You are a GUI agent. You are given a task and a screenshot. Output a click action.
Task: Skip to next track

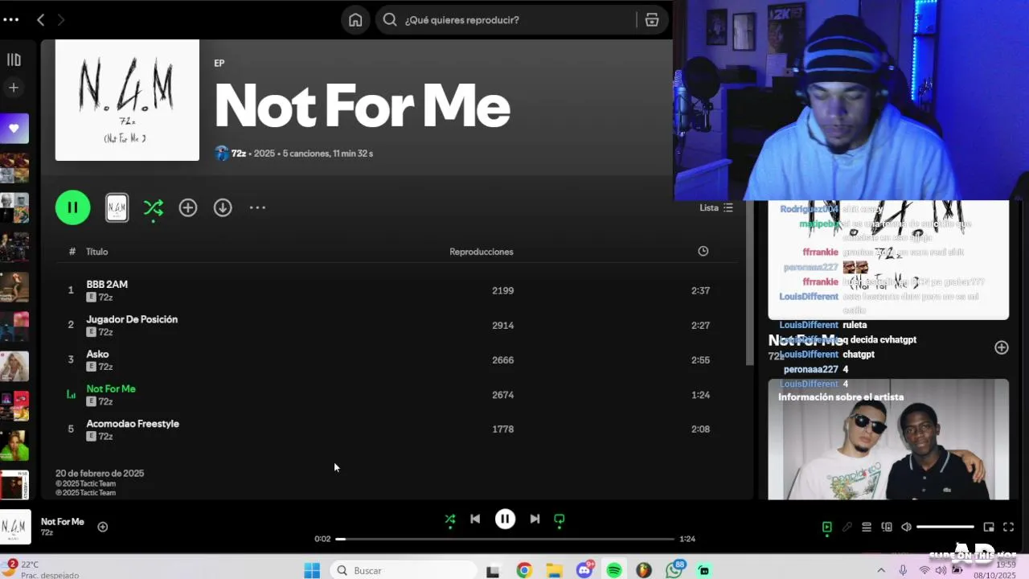[535, 519]
